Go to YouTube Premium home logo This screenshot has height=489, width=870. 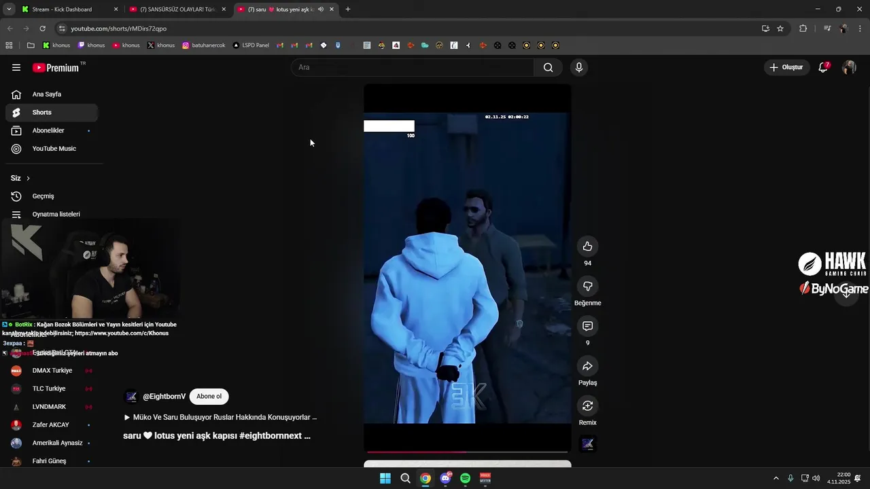56,67
